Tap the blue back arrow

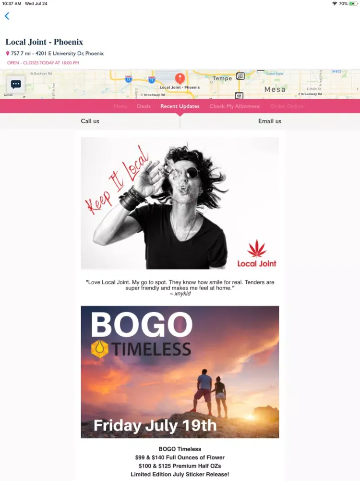[x=7, y=16]
